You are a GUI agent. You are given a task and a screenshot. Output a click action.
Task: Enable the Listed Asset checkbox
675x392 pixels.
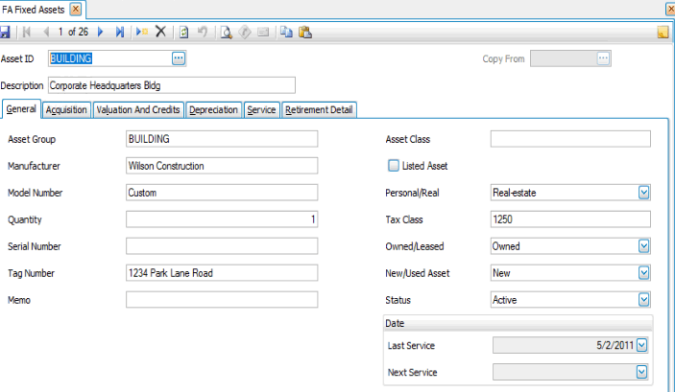pos(393,166)
